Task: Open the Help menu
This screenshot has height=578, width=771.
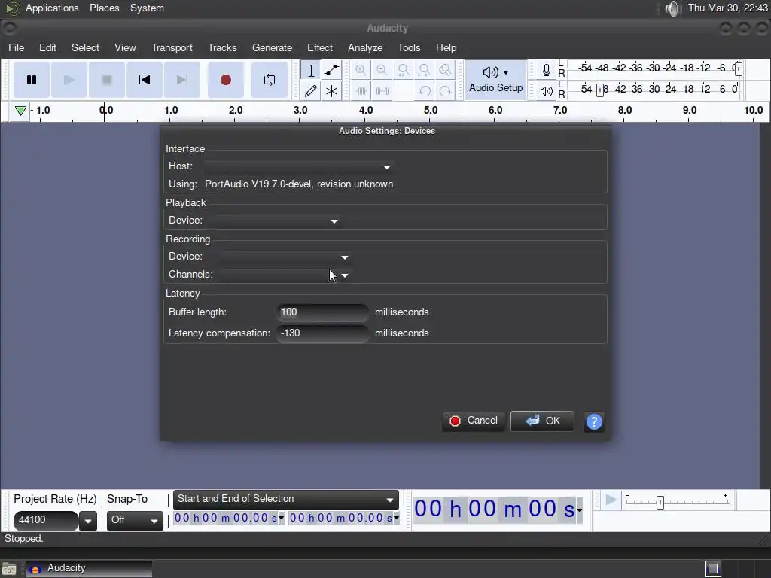Action: (446, 47)
